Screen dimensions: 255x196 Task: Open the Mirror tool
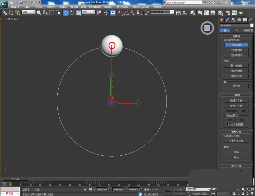pos(178,13)
